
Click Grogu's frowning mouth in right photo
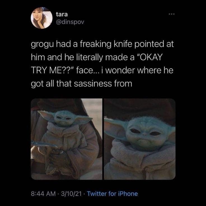tap(144, 141)
